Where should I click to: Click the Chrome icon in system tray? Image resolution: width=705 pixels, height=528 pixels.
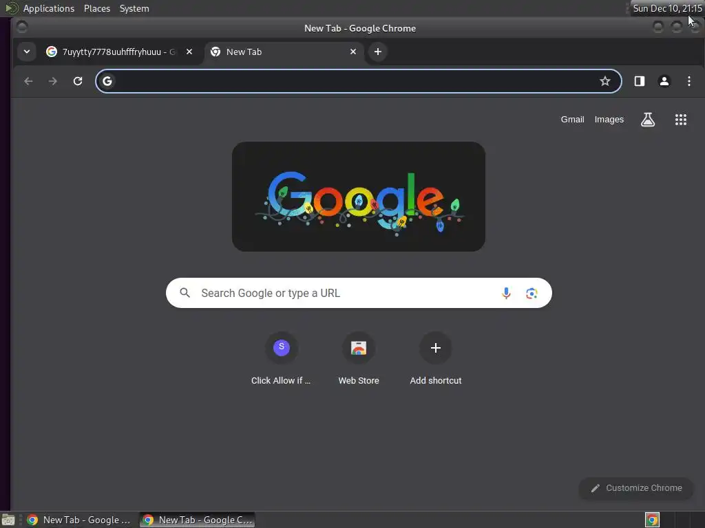(x=652, y=520)
